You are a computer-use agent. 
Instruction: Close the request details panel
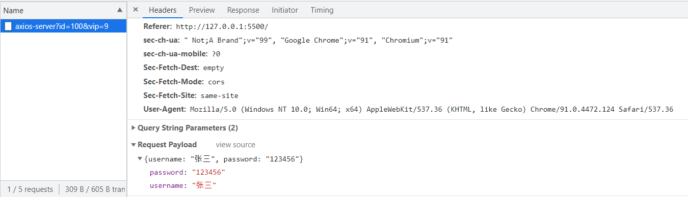pyautogui.click(x=135, y=10)
